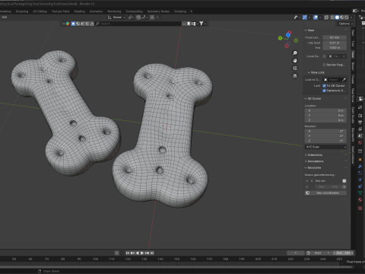
Task: Open Physics properties tab icon
Action: coord(360,180)
